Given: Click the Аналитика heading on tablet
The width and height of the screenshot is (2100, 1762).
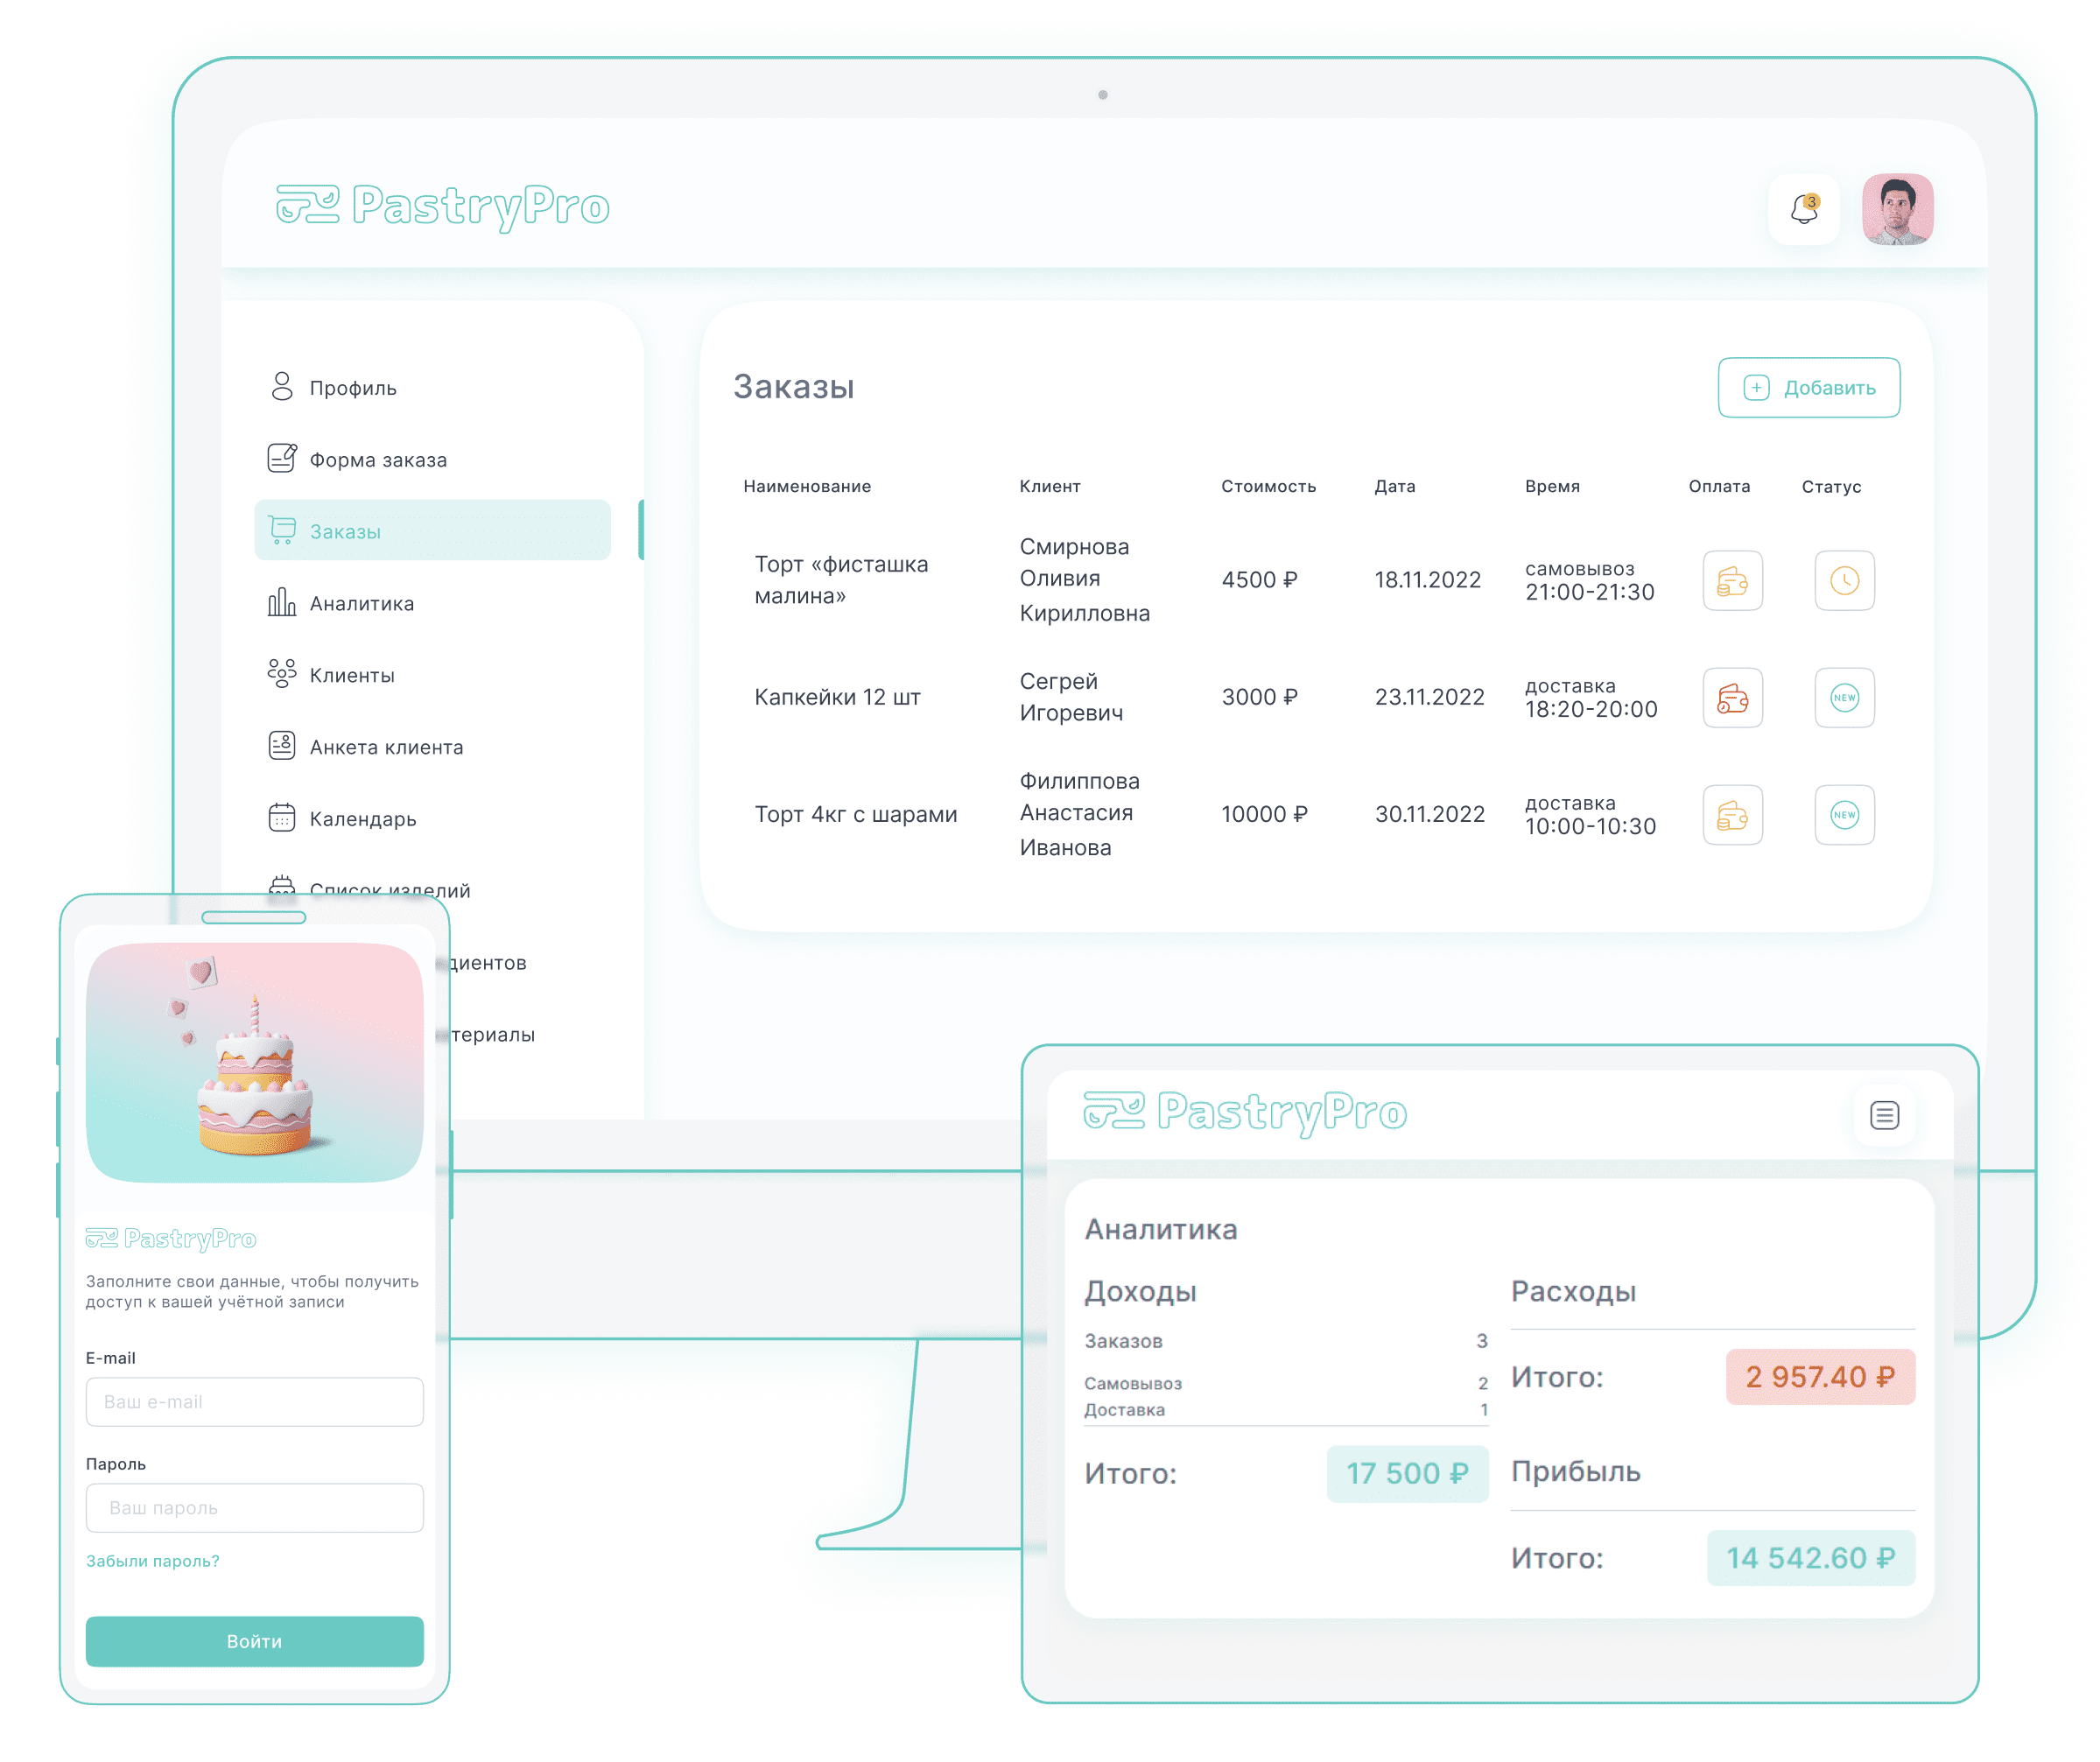Looking at the screenshot, I should [x=1161, y=1229].
